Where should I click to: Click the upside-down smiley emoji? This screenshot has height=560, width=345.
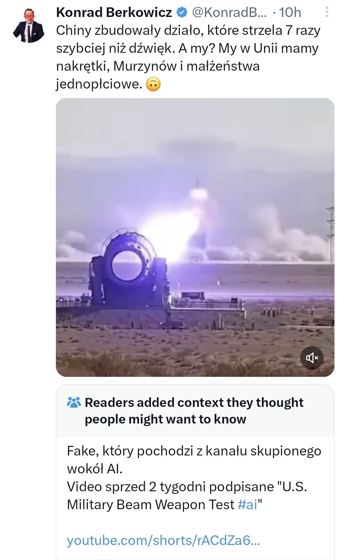tap(153, 84)
